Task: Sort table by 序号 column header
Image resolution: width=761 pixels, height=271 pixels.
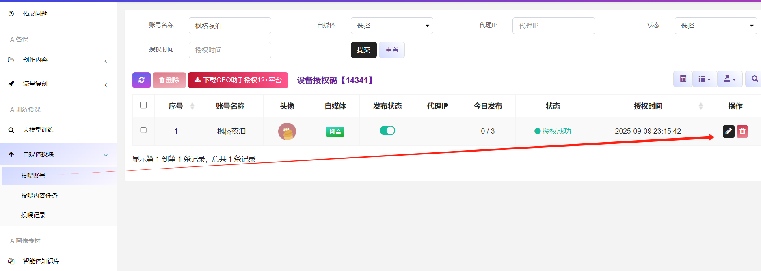Action: (x=176, y=106)
